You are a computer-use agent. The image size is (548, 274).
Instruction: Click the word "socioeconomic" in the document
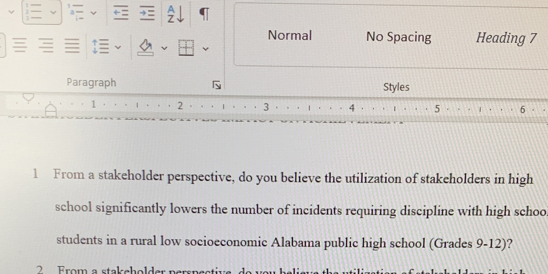click(226, 241)
